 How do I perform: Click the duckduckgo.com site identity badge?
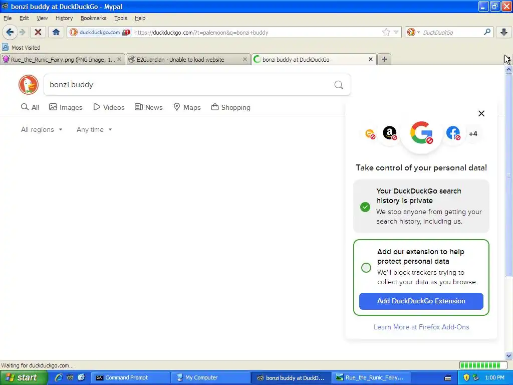click(100, 33)
